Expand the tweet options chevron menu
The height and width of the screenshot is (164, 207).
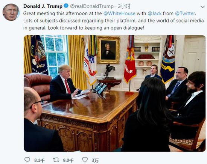pyautogui.click(x=202, y=7)
